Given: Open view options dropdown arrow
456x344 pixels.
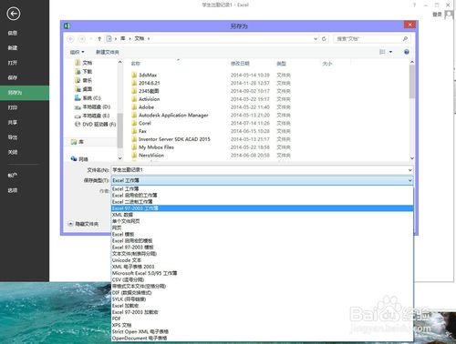Looking at the screenshot, I should tap(390, 52).
